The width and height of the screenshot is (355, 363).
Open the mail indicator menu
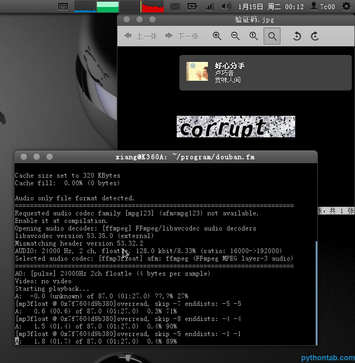tap(175, 6)
